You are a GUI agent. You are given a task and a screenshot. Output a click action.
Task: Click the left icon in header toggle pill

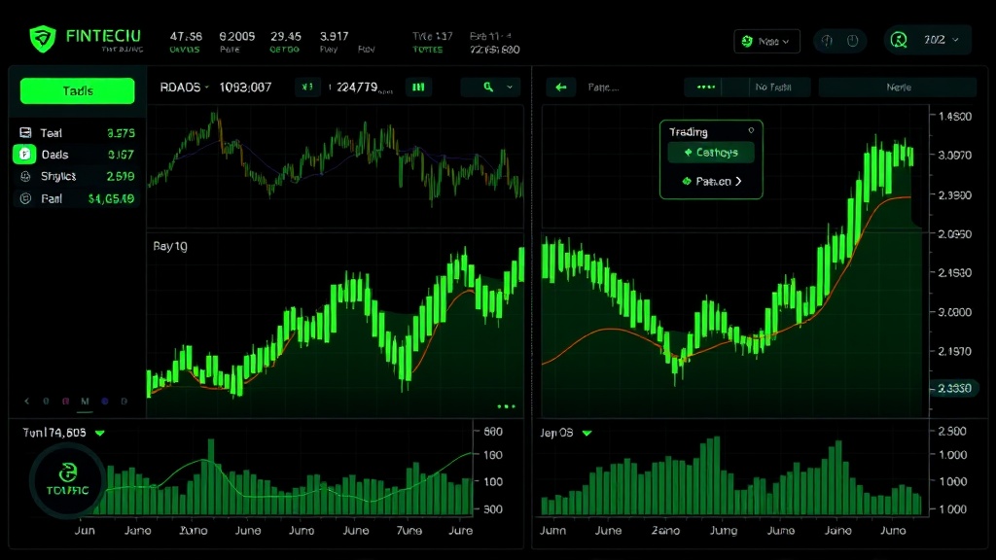(x=827, y=41)
